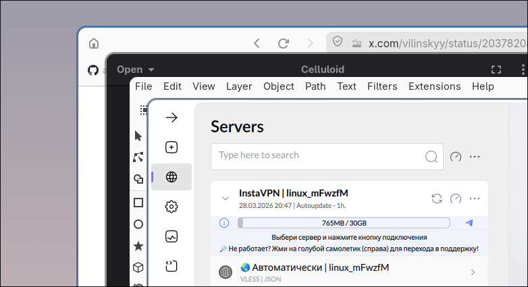Reload the x.com page

coord(284,43)
